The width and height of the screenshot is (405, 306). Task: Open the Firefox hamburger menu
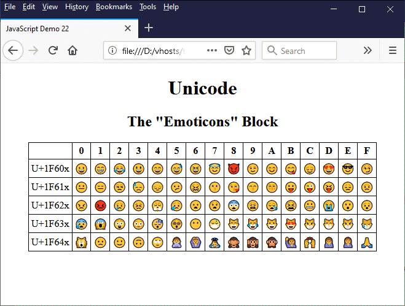[x=393, y=50]
